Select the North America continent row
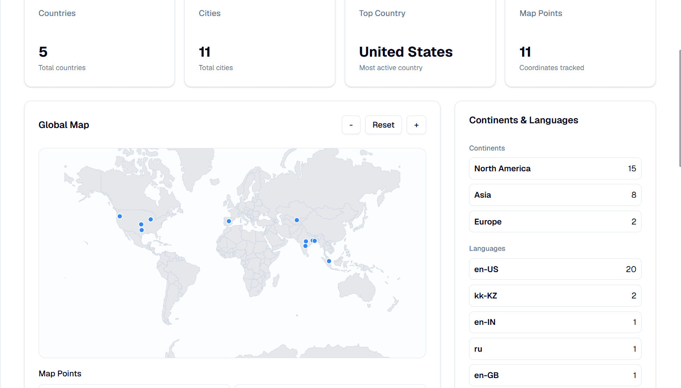Image resolution: width=681 pixels, height=388 pixels. click(x=555, y=169)
